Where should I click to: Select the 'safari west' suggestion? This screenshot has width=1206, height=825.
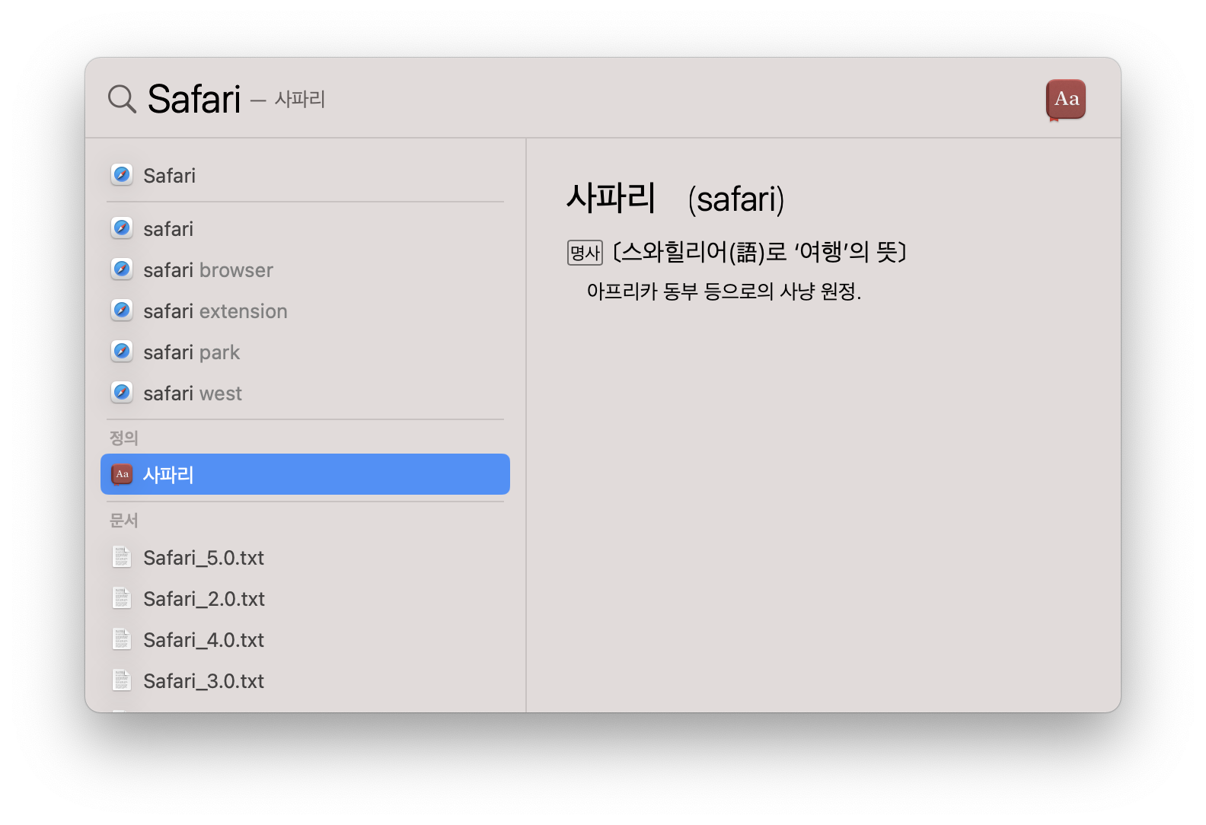305,393
